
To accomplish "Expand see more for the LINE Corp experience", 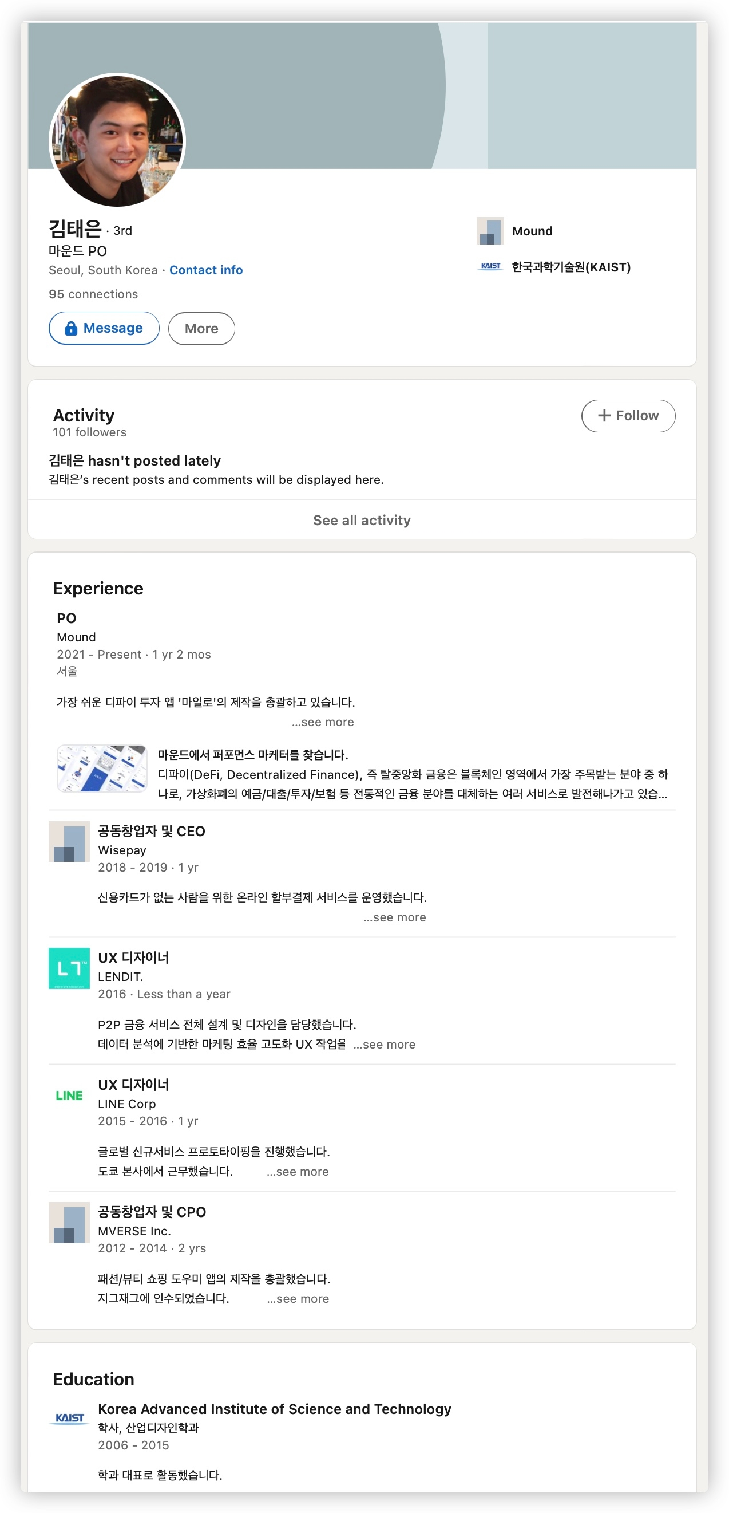I will click(x=299, y=1171).
